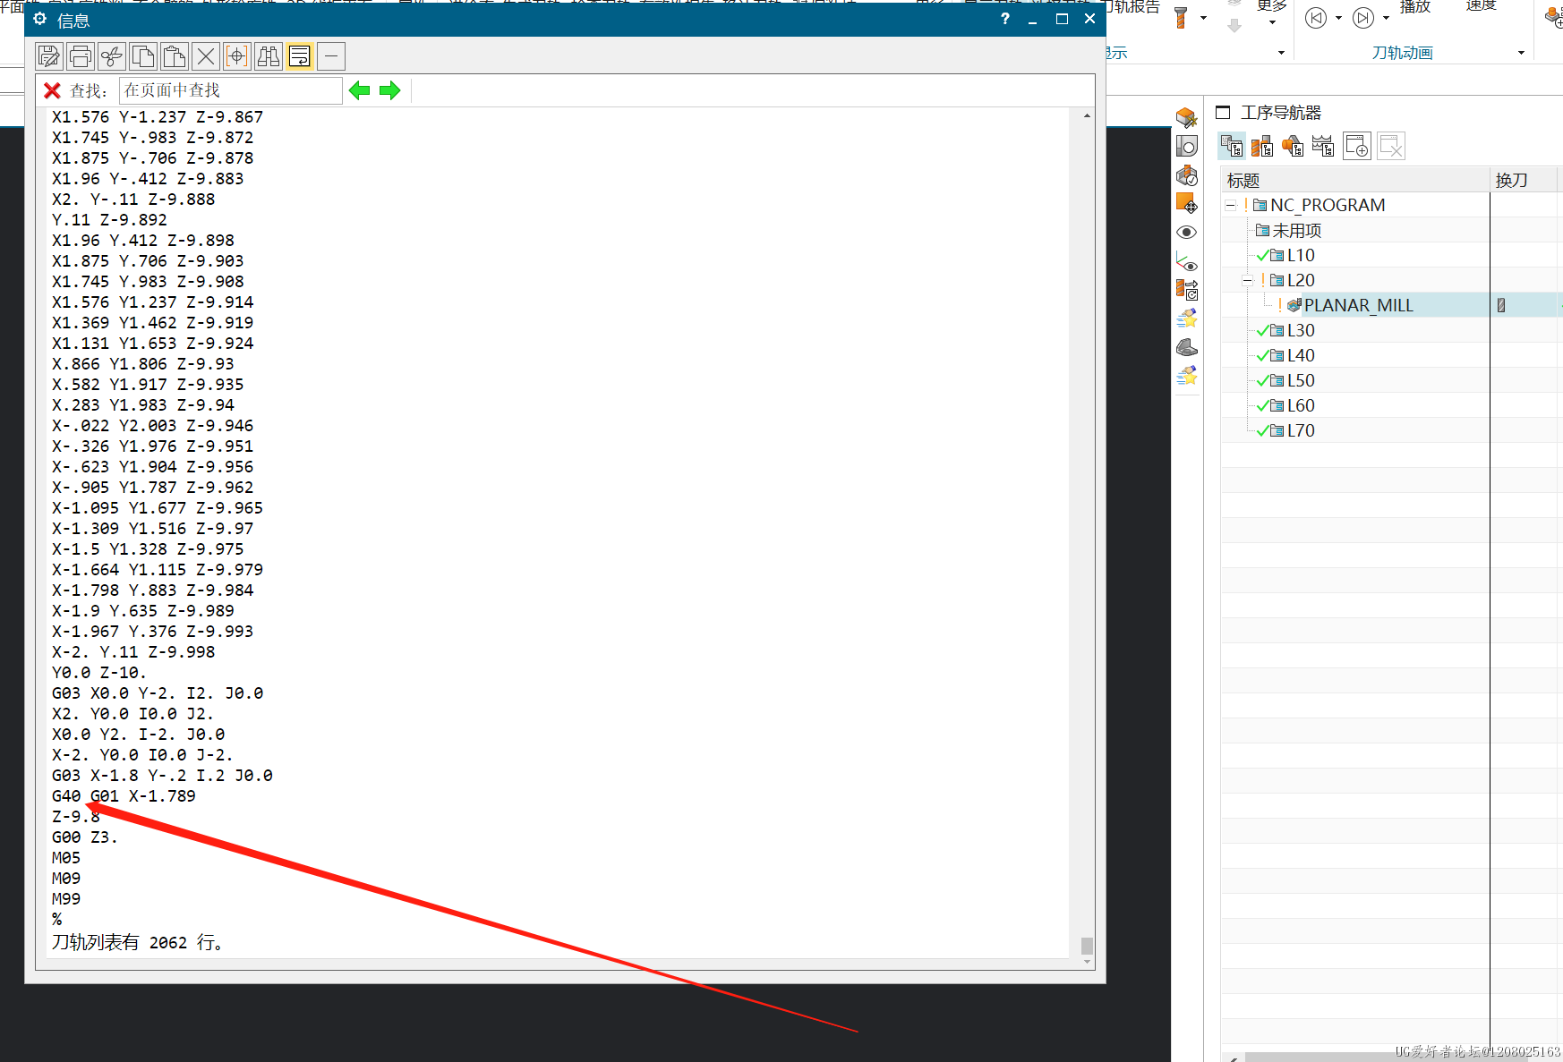Click the scroll-down arrow of the Information window
This screenshot has width=1563, height=1062.
point(1087,962)
